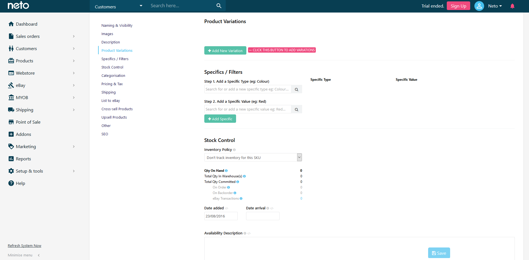This screenshot has height=260, width=529.
Task: Click Refresh System Now link
Action: click(25, 246)
